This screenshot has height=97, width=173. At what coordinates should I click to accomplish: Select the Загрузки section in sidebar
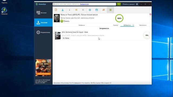(43, 23)
